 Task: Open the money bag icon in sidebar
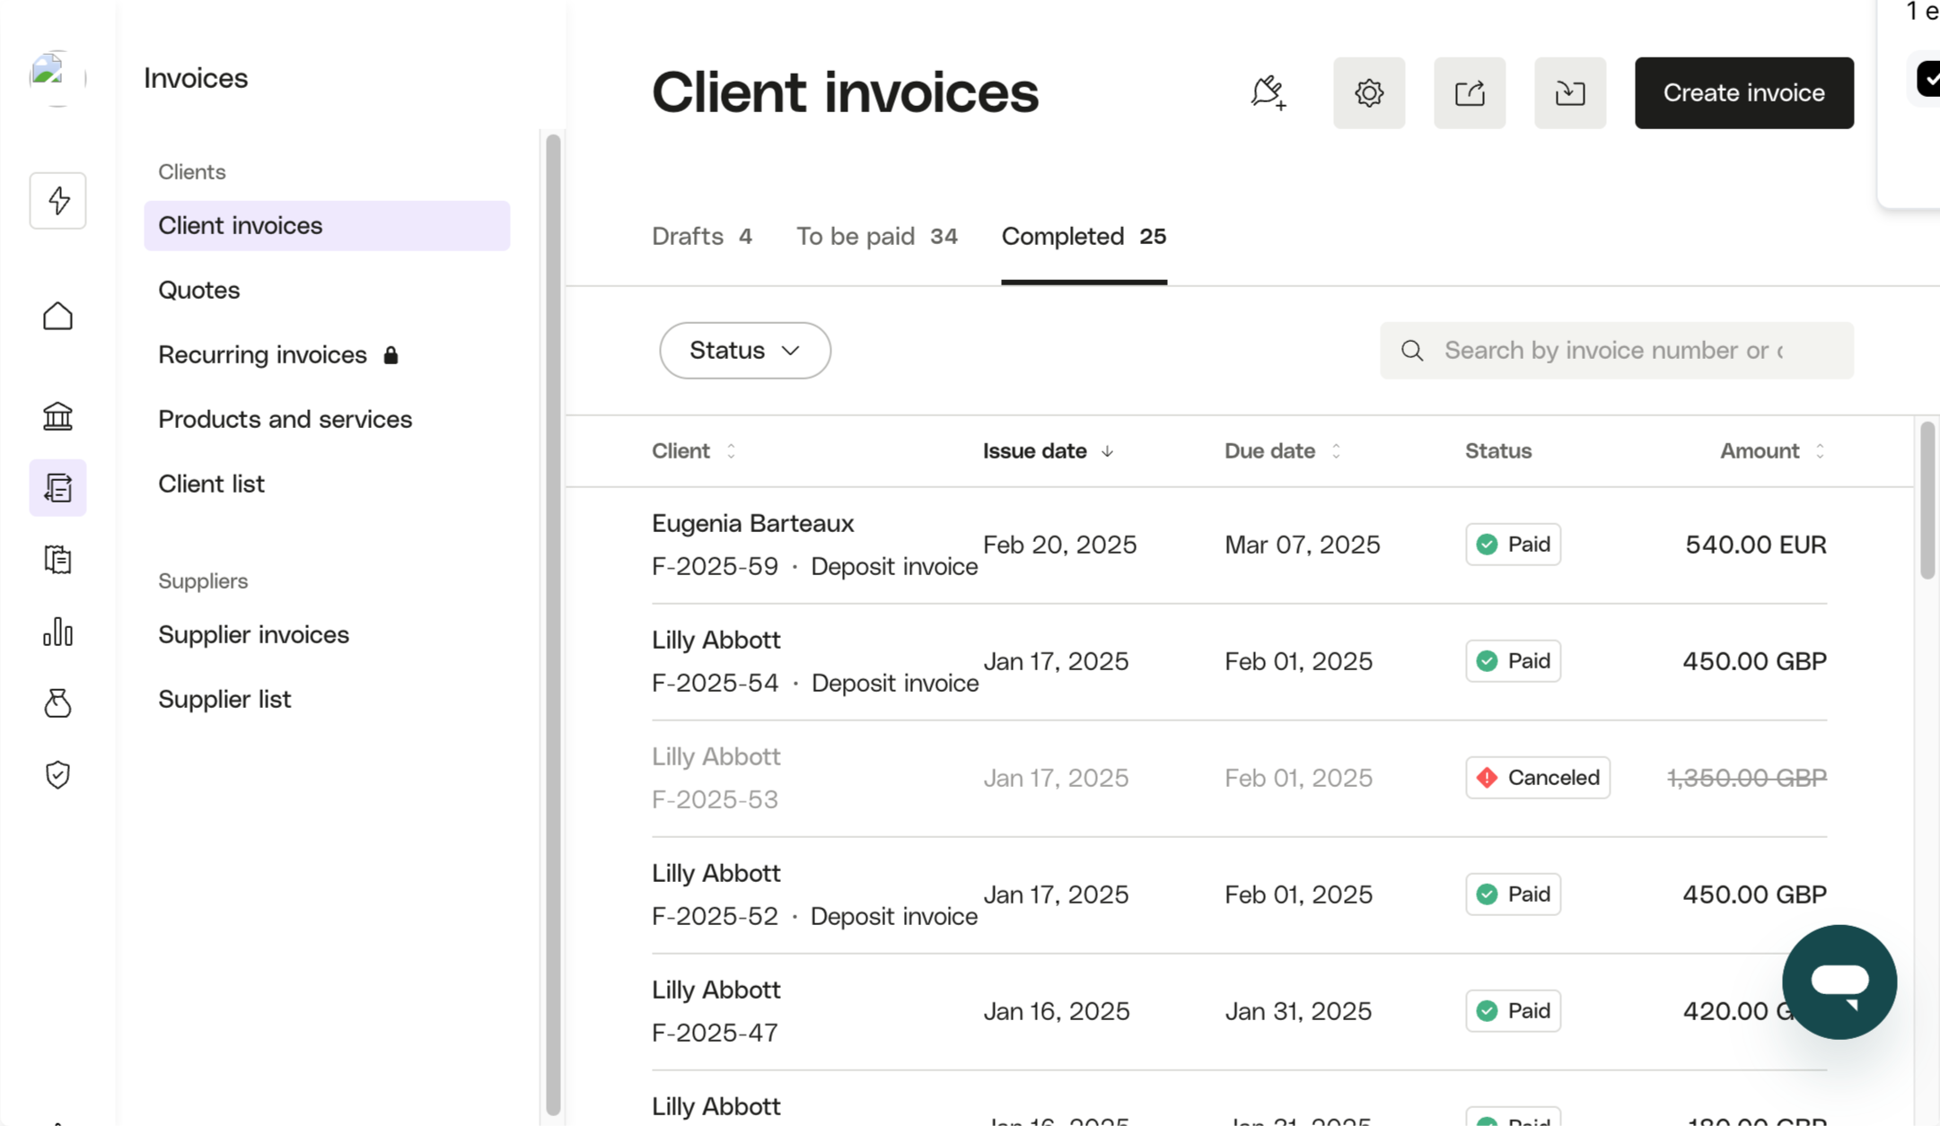(57, 703)
